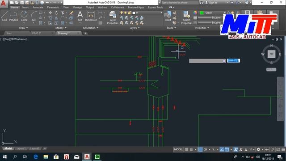Toggle polar tracking in status bar
The height and width of the screenshot is (161, 286).
pyautogui.click(x=206, y=149)
